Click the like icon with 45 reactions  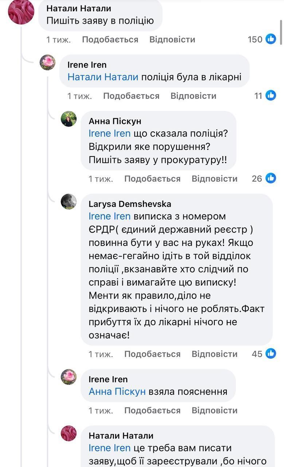271,354
